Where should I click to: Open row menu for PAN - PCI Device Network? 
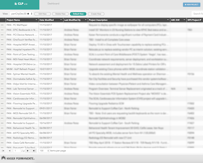pos(2,35)
